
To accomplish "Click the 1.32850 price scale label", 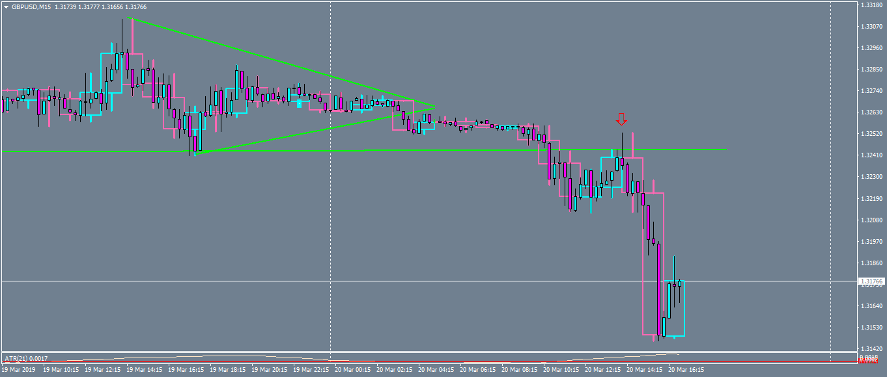I will click(871, 70).
